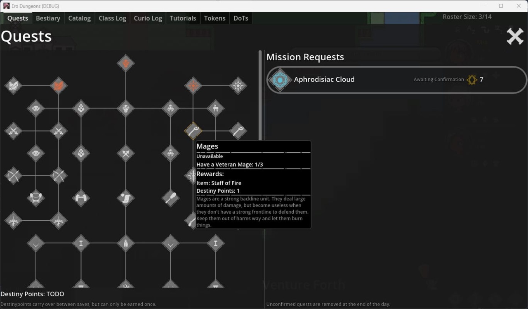Switch to the Tokens tab
The height and width of the screenshot is (309, 528).
pyautogui.click(x=214, y=18)
